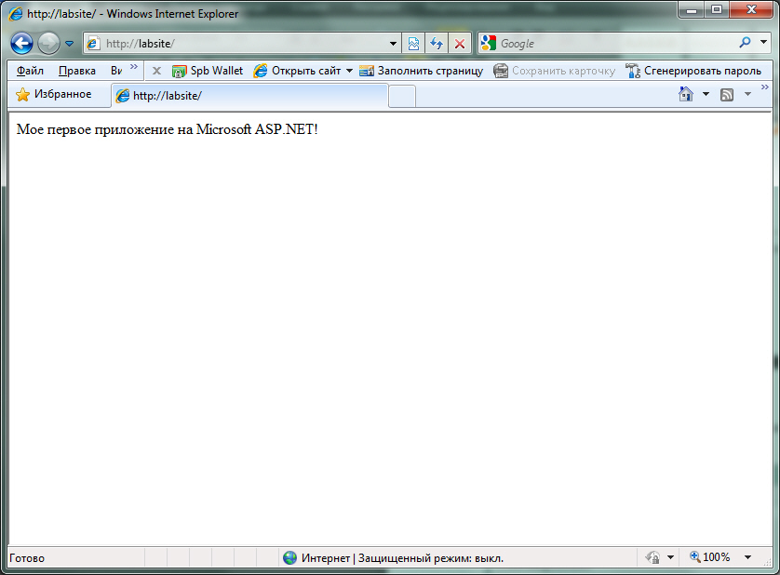The height and width of the screenshot is (575, 780).
Task: Click the Forward navigation arrow button
Action: pos(48,44)
